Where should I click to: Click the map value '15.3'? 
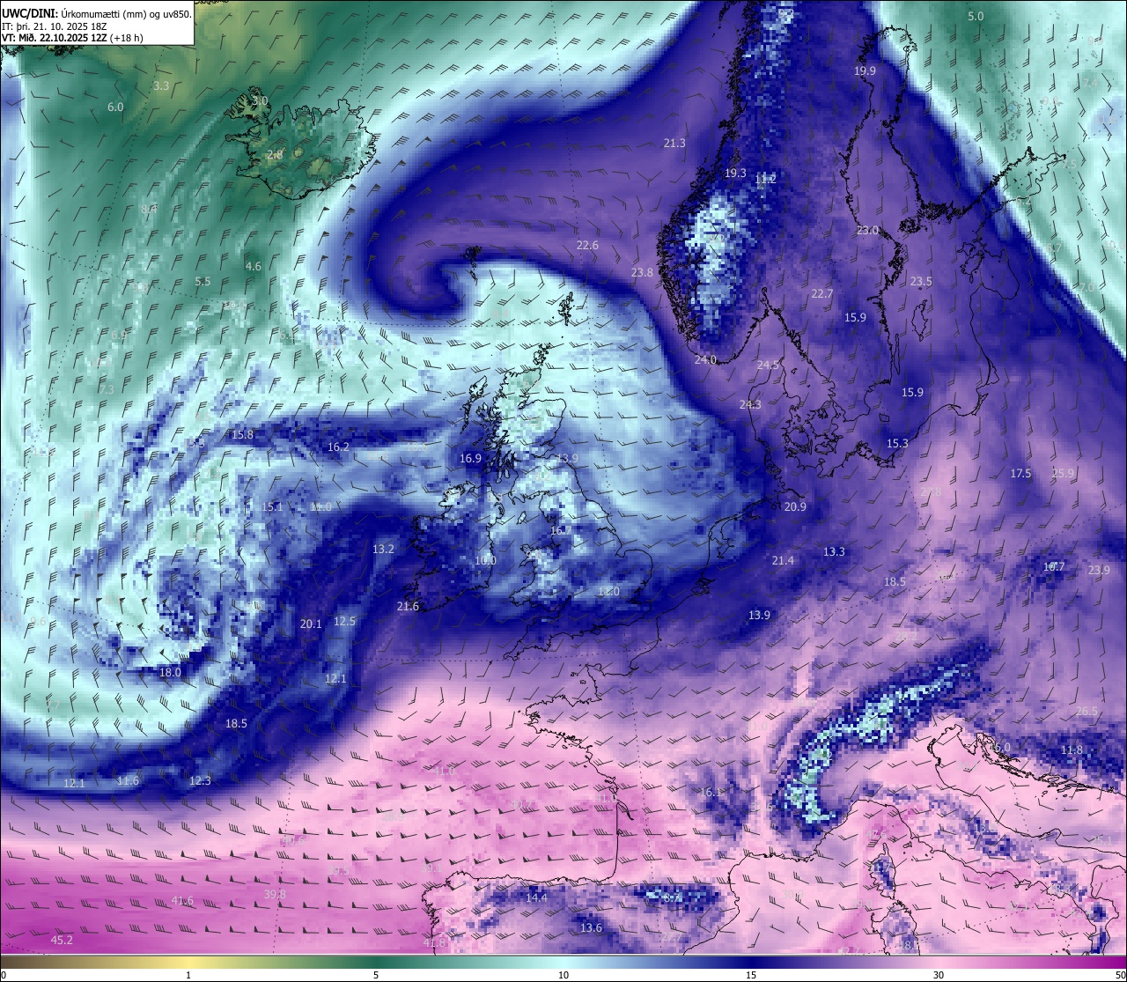(897, 443)
